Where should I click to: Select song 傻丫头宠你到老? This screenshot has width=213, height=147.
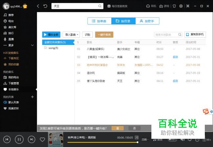coord(96,81)
